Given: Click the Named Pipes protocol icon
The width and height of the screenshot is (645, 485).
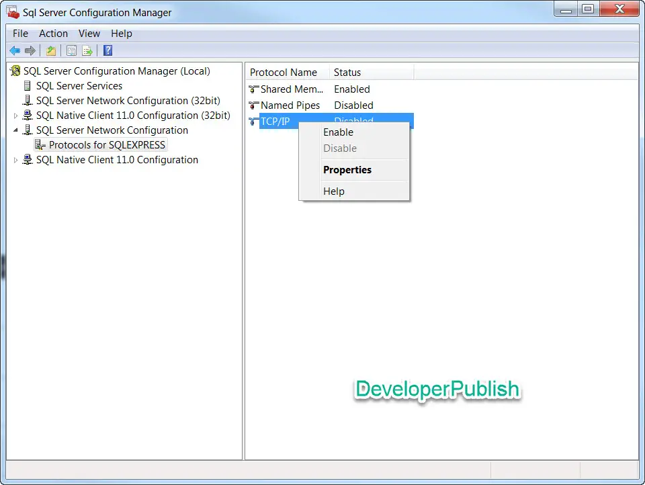Looking at the screenshot, I should tap(254, 105).
